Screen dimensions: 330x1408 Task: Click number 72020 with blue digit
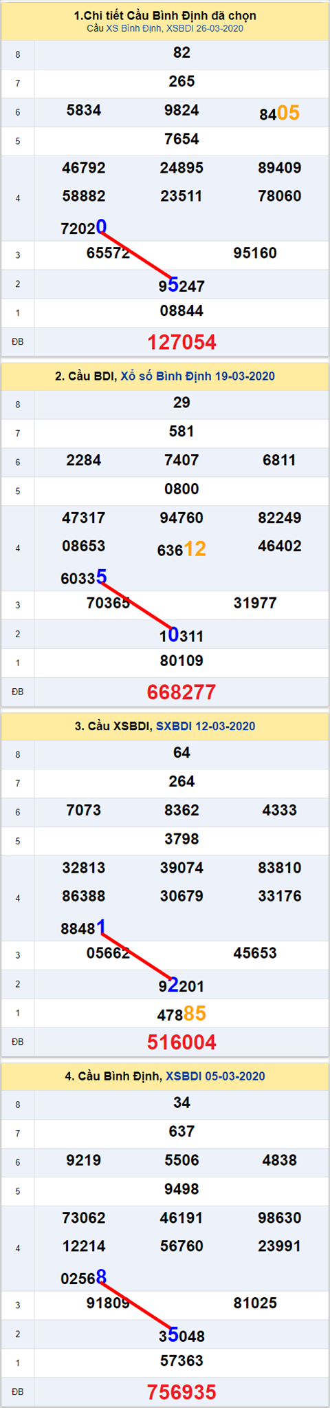[x=84, y=227]
